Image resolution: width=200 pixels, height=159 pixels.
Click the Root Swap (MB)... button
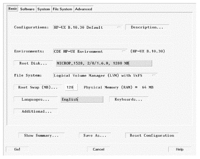coord(38,88)
